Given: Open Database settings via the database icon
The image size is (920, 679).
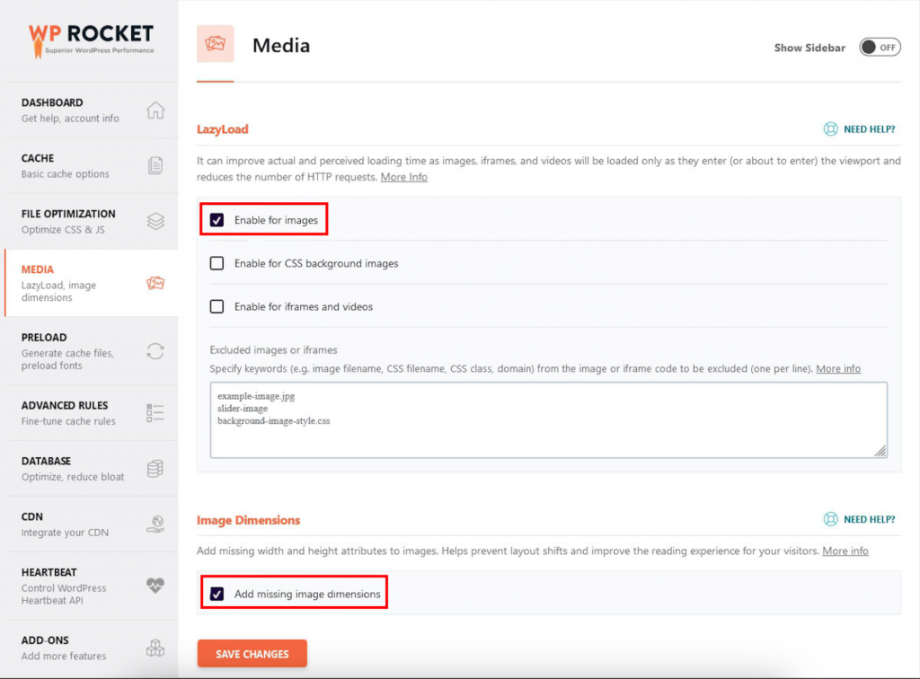Looking at the screenshot, I should 155,468.
